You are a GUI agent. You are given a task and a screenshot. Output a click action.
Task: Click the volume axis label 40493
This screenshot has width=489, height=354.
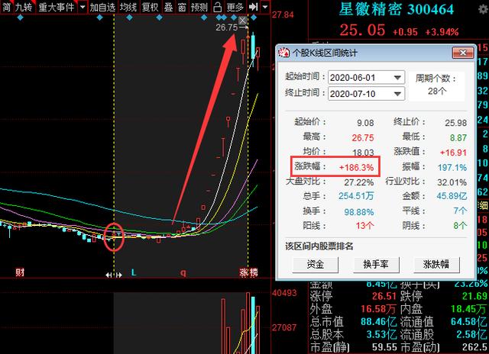(x=284, y=293)
